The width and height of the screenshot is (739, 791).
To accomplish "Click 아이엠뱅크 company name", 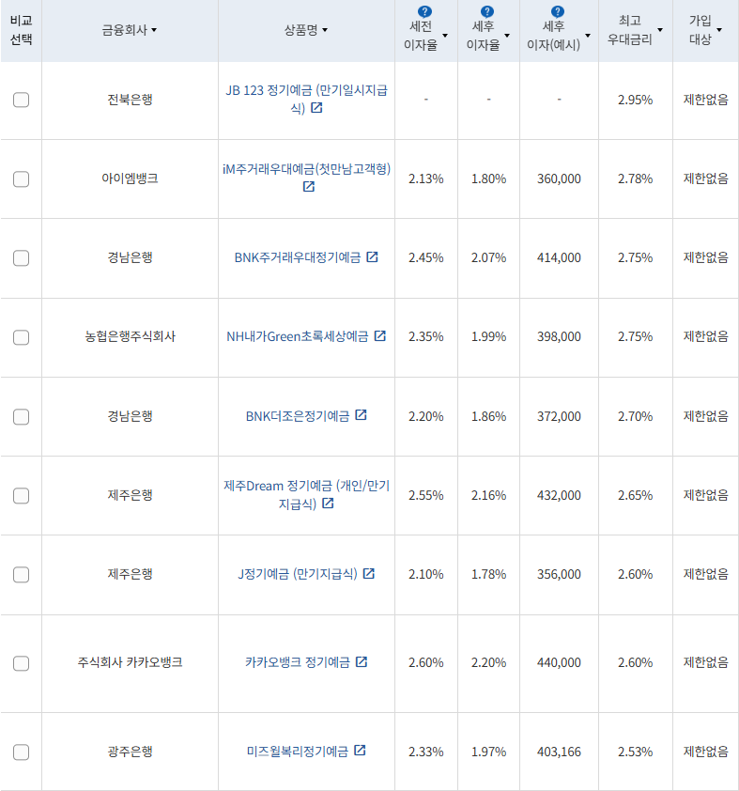I will pyautogui.click(x=131, y=178).
